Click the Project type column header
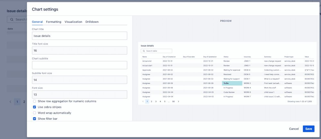 coord(289,57)
